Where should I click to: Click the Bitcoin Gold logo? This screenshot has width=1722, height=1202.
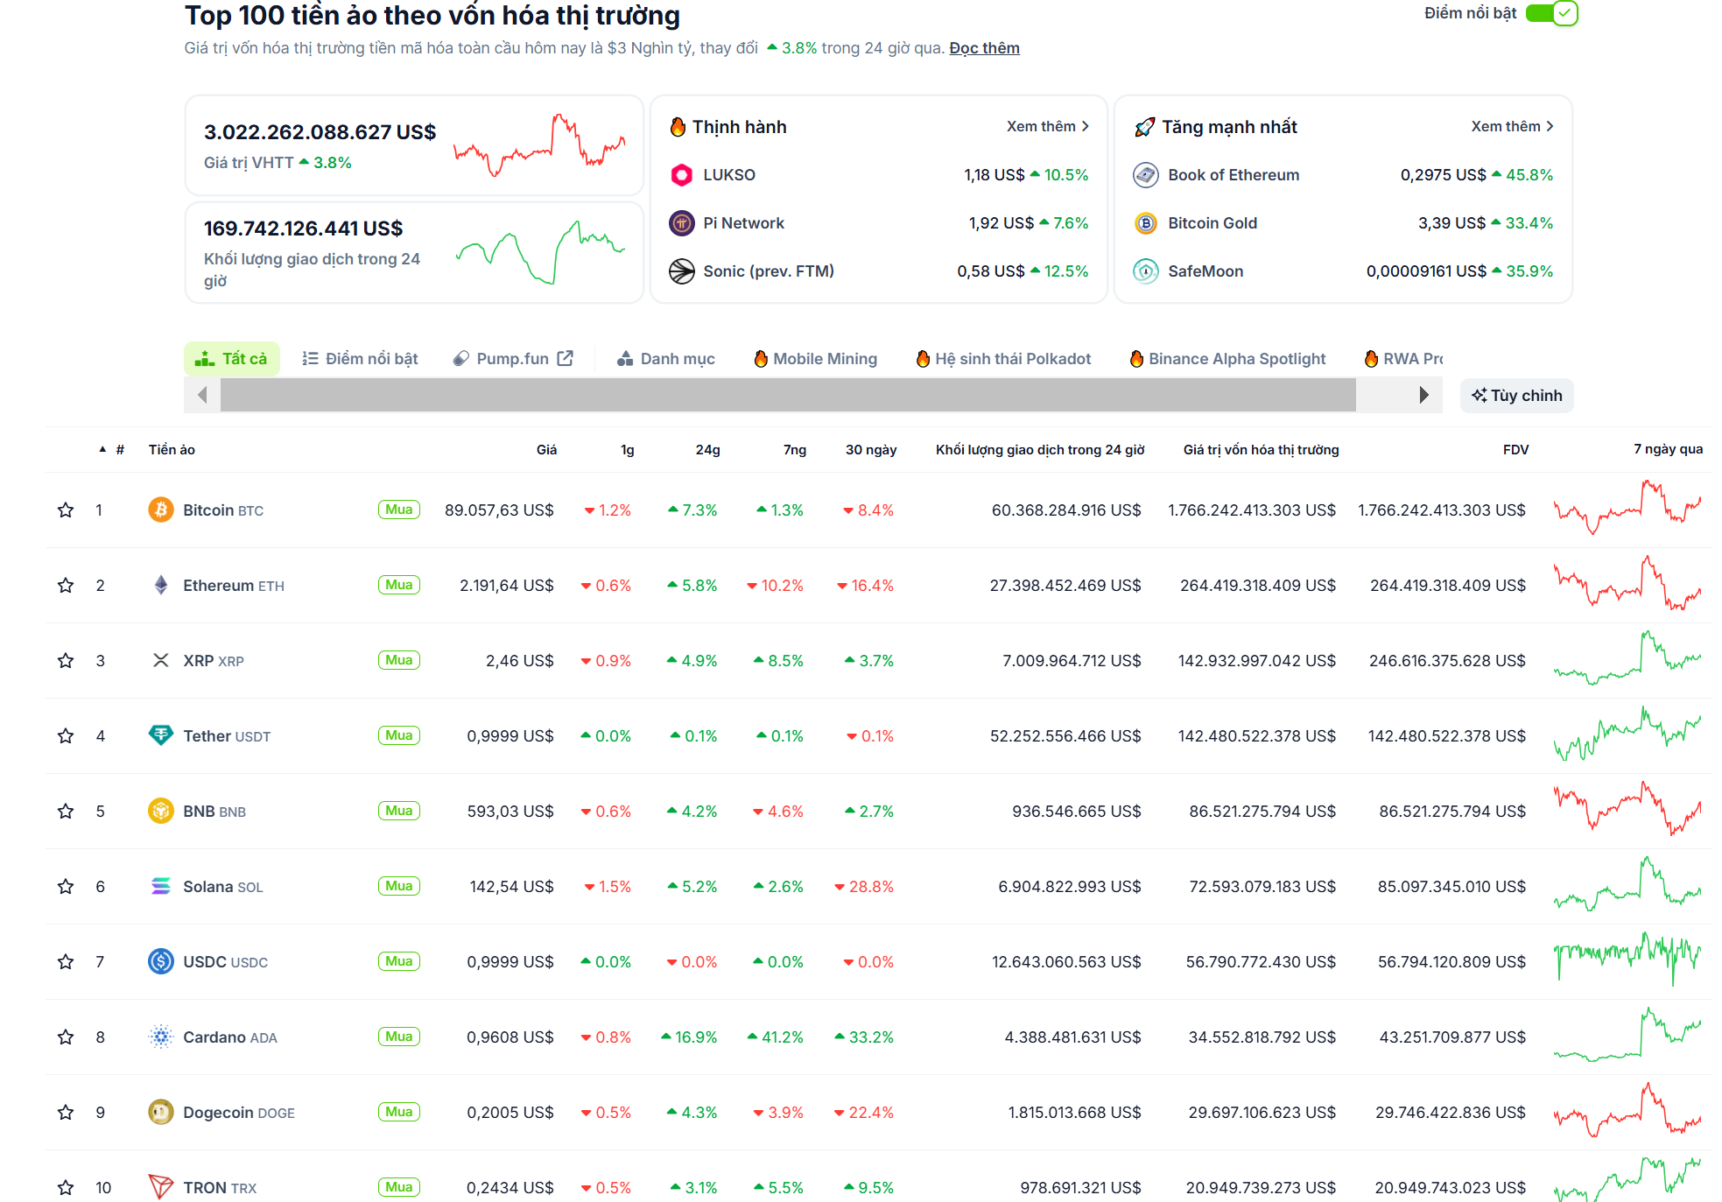tap(1146, 223)
